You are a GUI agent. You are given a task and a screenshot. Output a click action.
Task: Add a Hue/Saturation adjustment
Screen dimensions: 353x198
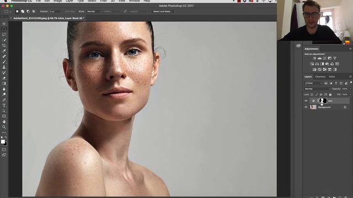tap(312, 64)
